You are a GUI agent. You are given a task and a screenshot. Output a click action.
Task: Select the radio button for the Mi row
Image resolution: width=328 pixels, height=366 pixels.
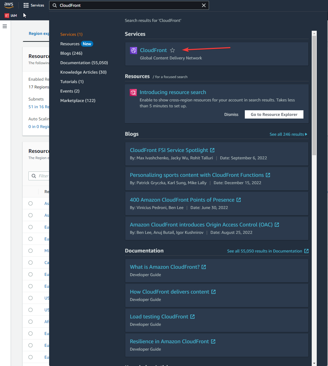tap(30, 251)
